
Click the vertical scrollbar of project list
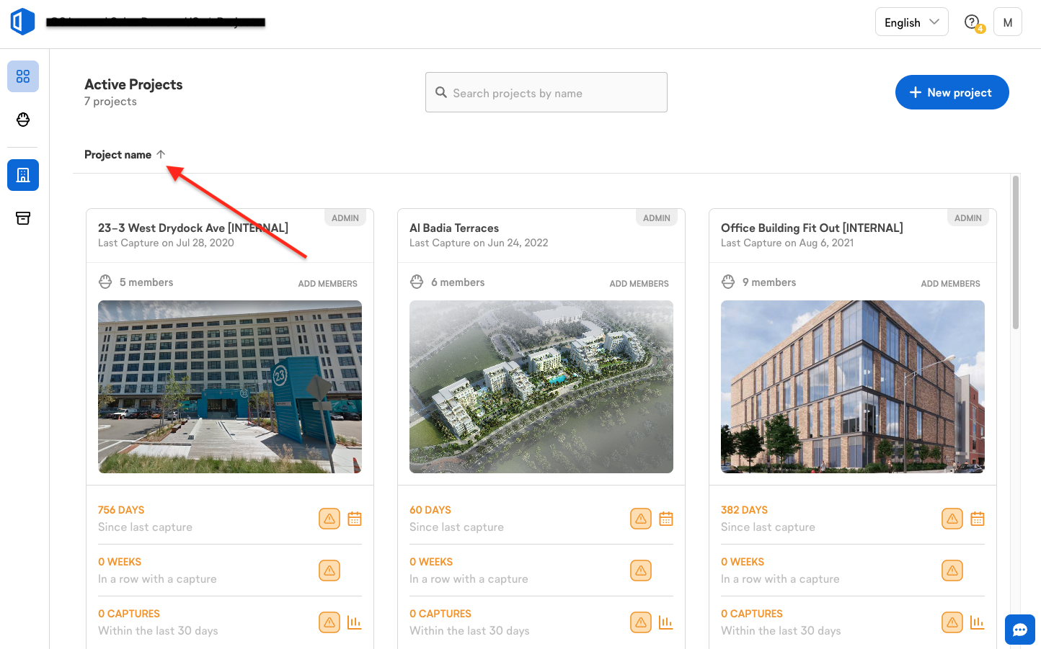click(x=1015, y=252)
